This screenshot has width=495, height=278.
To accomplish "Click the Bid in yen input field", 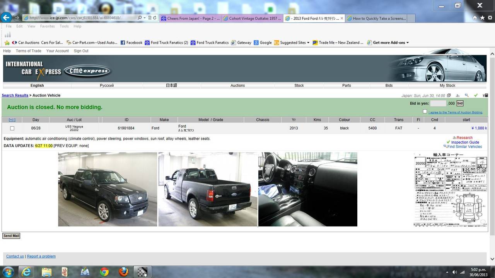I will click(438, 103).
